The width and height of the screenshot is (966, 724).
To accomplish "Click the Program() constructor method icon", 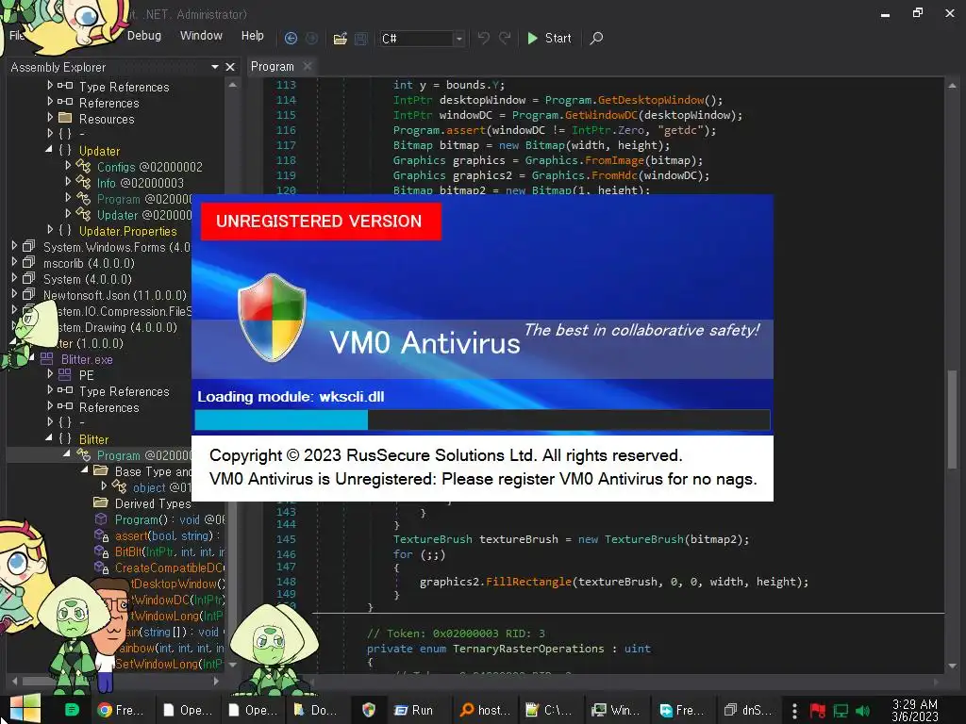I will pos(101,519).
